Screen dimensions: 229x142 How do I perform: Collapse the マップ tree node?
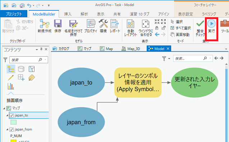[x=4, y=108]
